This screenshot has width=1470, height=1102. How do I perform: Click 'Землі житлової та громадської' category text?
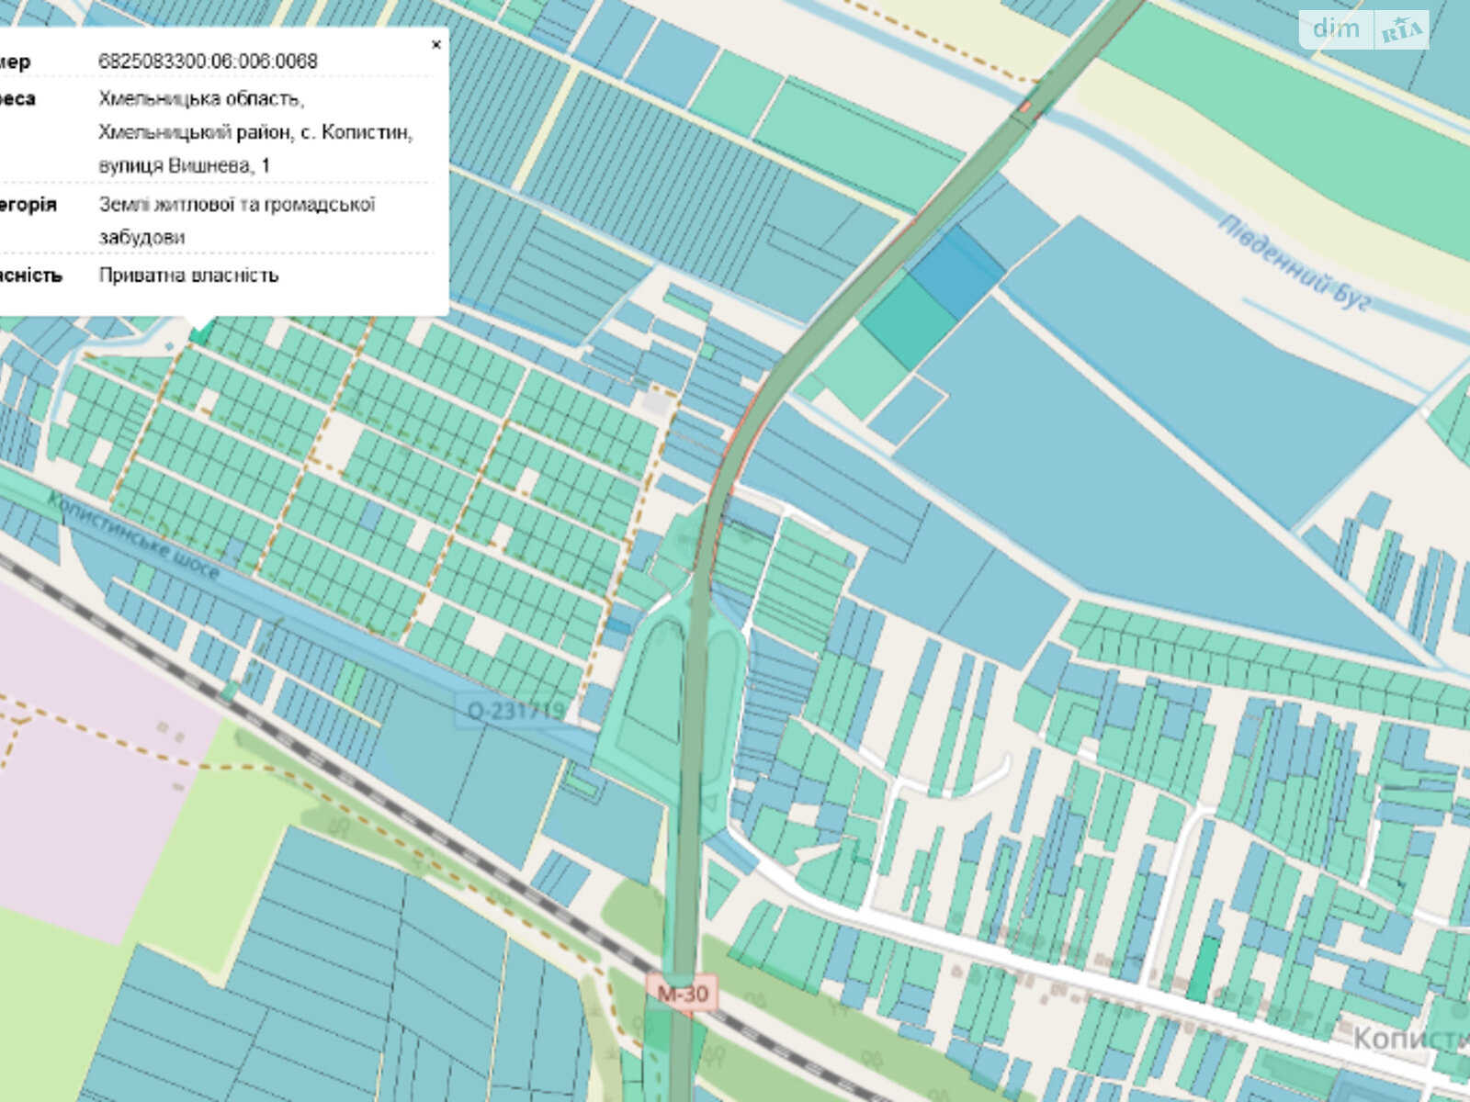237,205
